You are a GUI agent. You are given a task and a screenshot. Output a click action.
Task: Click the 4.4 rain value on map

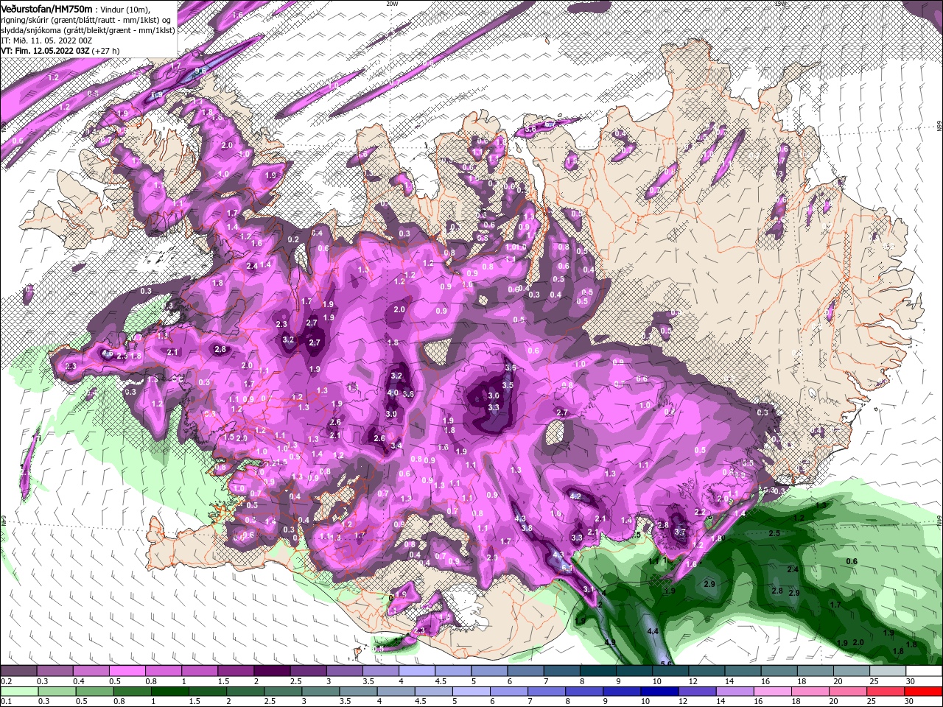(652, 632)
